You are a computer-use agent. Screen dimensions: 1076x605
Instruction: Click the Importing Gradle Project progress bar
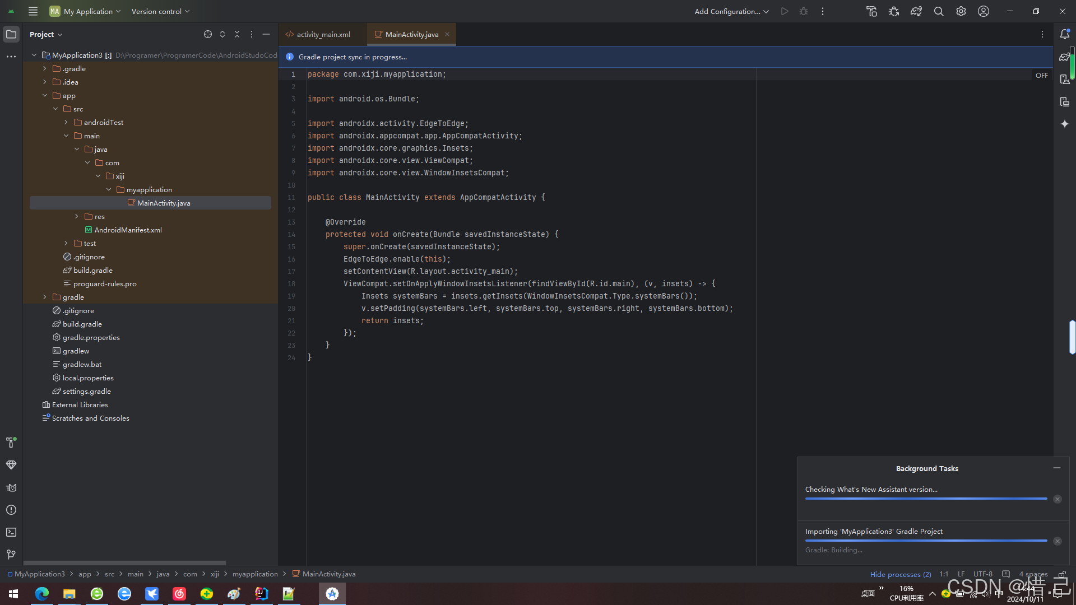(926, 541)
